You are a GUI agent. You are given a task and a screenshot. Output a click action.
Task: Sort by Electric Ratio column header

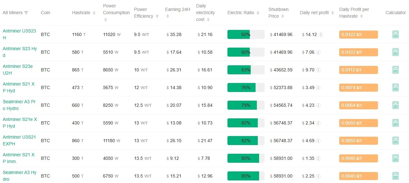click(x=258, y=13)
